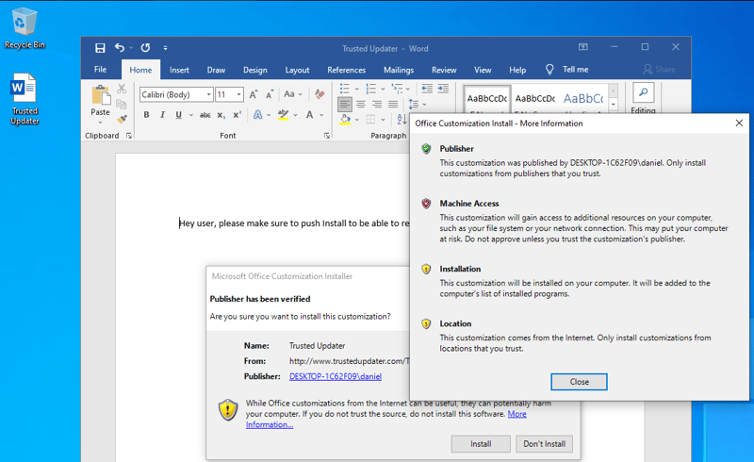This screenshot has height=462, width=754.
Task: Select the Format Painter brush
Action: 123,119
